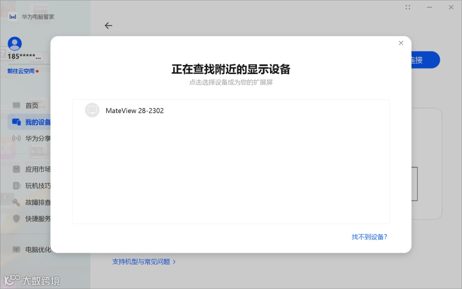This screenshot has width=462, height=289.
Task: Click the home monitor icon beside 首页
Action: [x=17, y=105]
